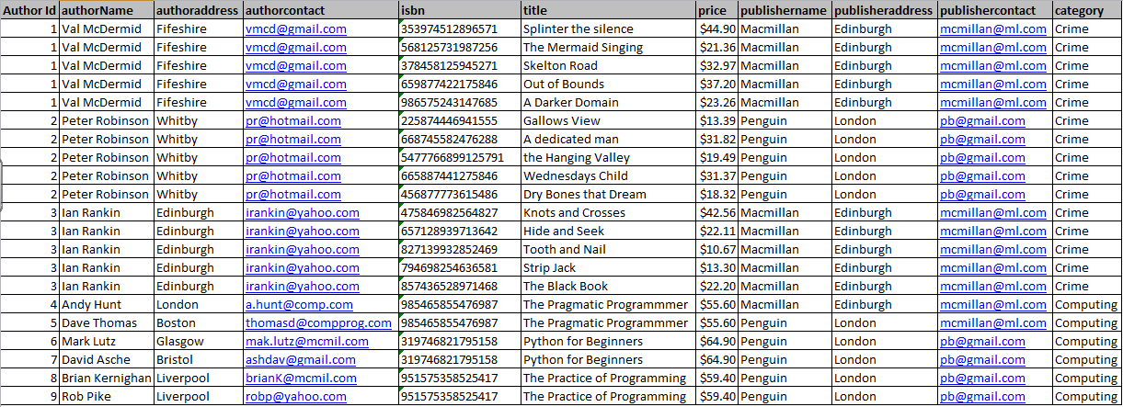
Task: Click the isbn cell 794698254636581
Action: (459, 267)
